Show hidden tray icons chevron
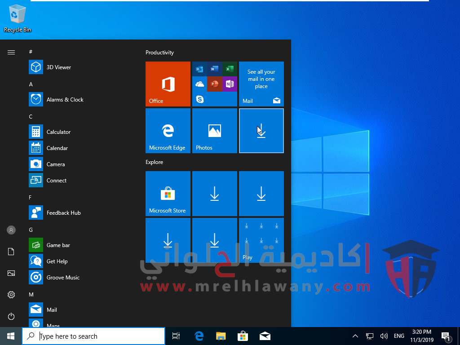Image resolution: width=460 pixels, height=345 pixels. point(355,336)
